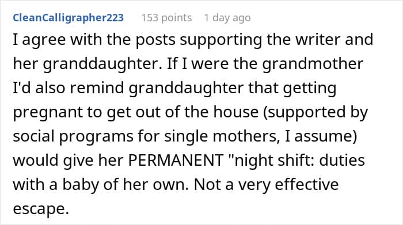
Task: Click the phrase 'that getting' in third line
Action: (x=292, y=88)
